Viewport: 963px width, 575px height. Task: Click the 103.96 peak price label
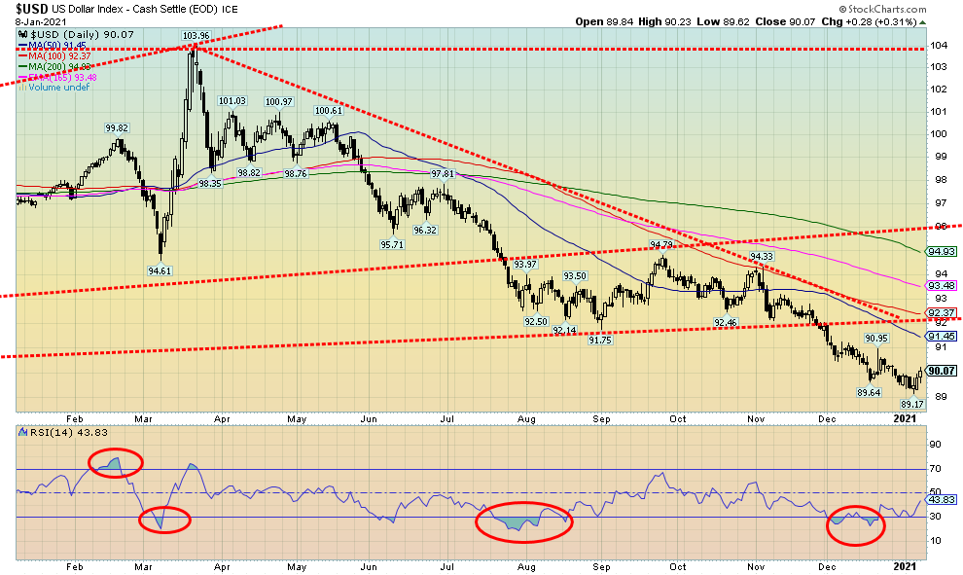click(196, 36)
